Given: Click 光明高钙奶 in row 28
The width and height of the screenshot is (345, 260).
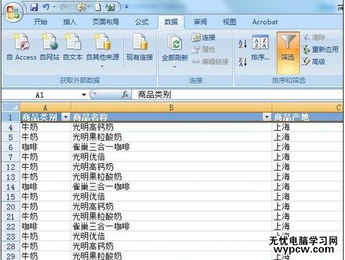Looking at the screenshot, I should [171, 246].
